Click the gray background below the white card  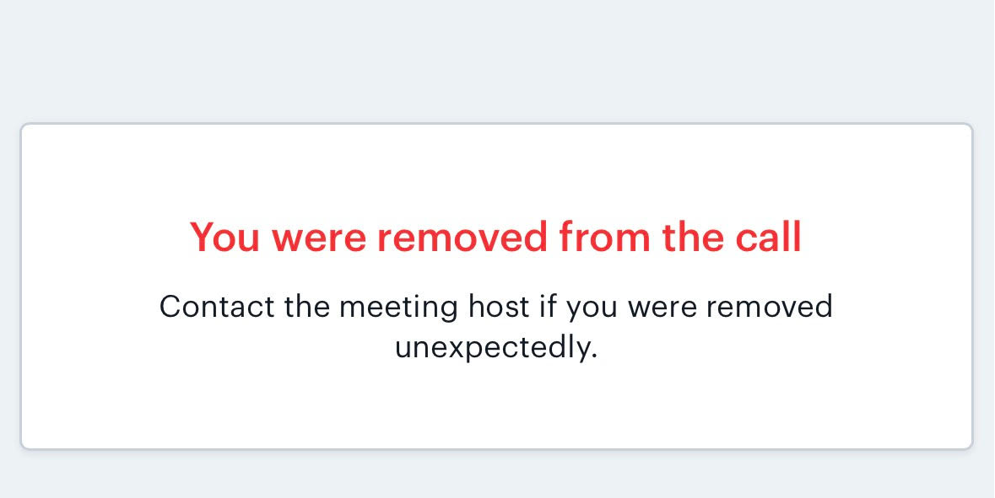(496, 476)
